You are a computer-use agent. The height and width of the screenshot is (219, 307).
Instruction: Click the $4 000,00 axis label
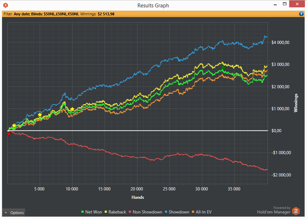pyautogui.click(x=280, y=42)
